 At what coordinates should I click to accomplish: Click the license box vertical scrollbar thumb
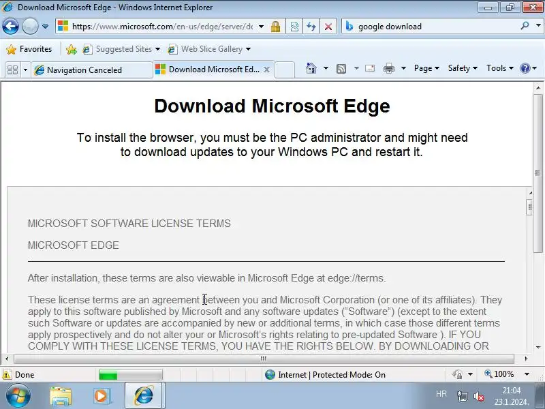(529, 207)
